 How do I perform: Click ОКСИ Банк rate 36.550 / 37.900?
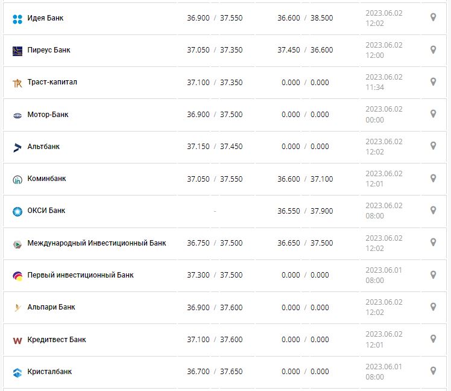point(305,211)
